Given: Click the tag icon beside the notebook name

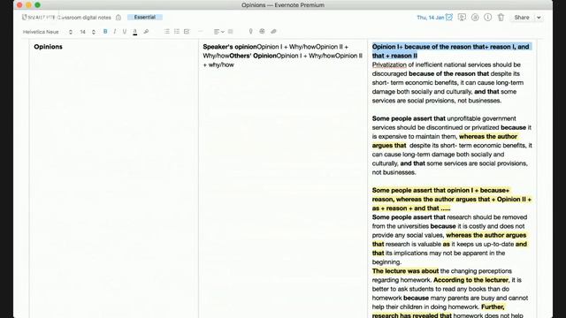Looking at the screenshot, I should pyautogui.click(x=119, y=18).
